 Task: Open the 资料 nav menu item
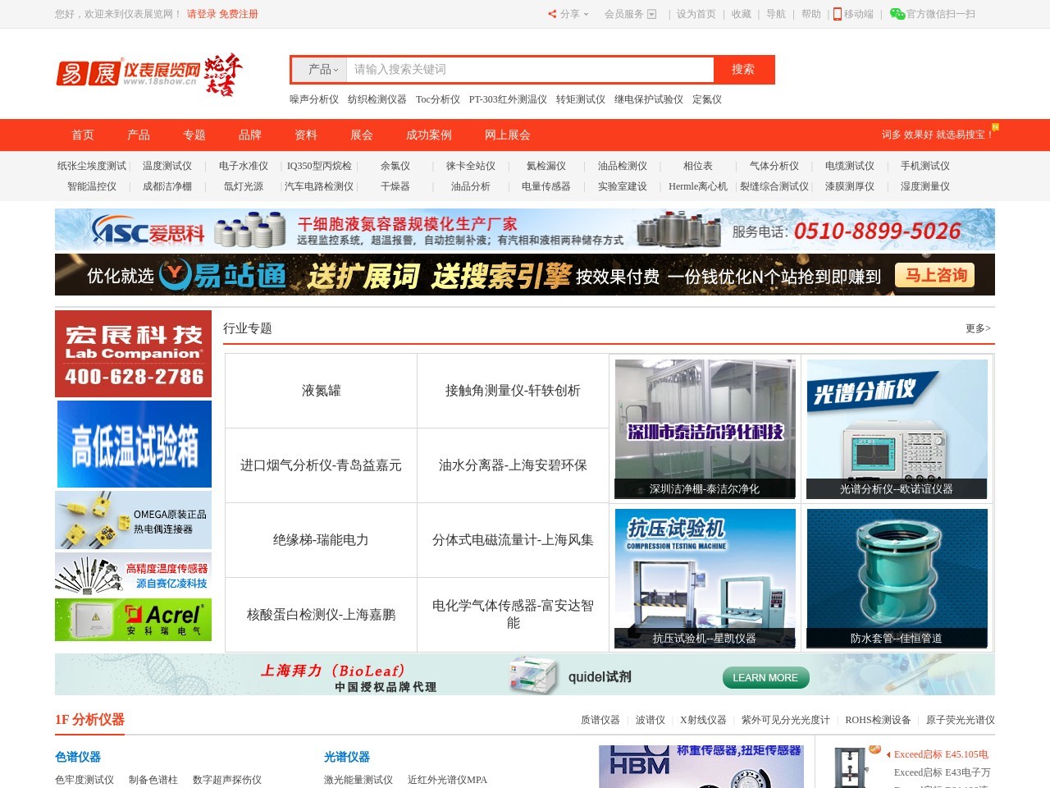[306, 135]
